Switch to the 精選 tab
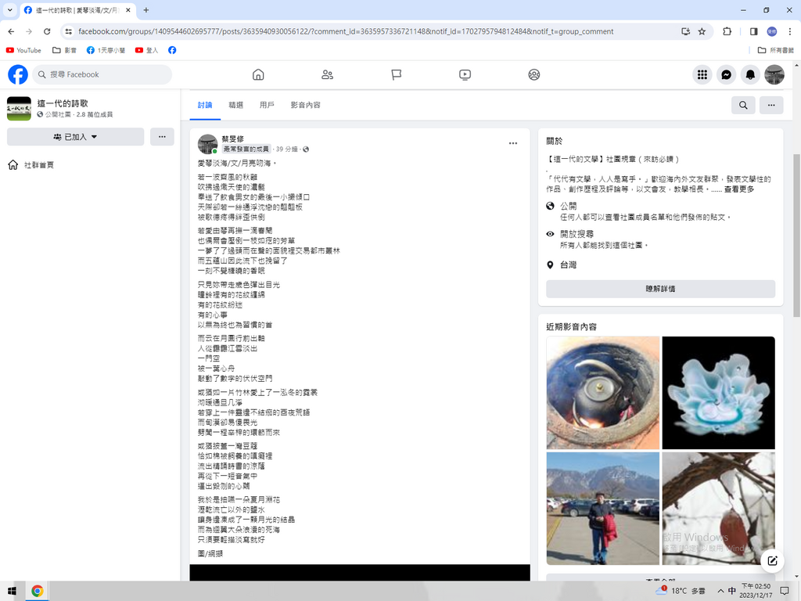Image resolution: width=801 pixels, height=601 pixels. pyautogui.click(x=235, y=105)
